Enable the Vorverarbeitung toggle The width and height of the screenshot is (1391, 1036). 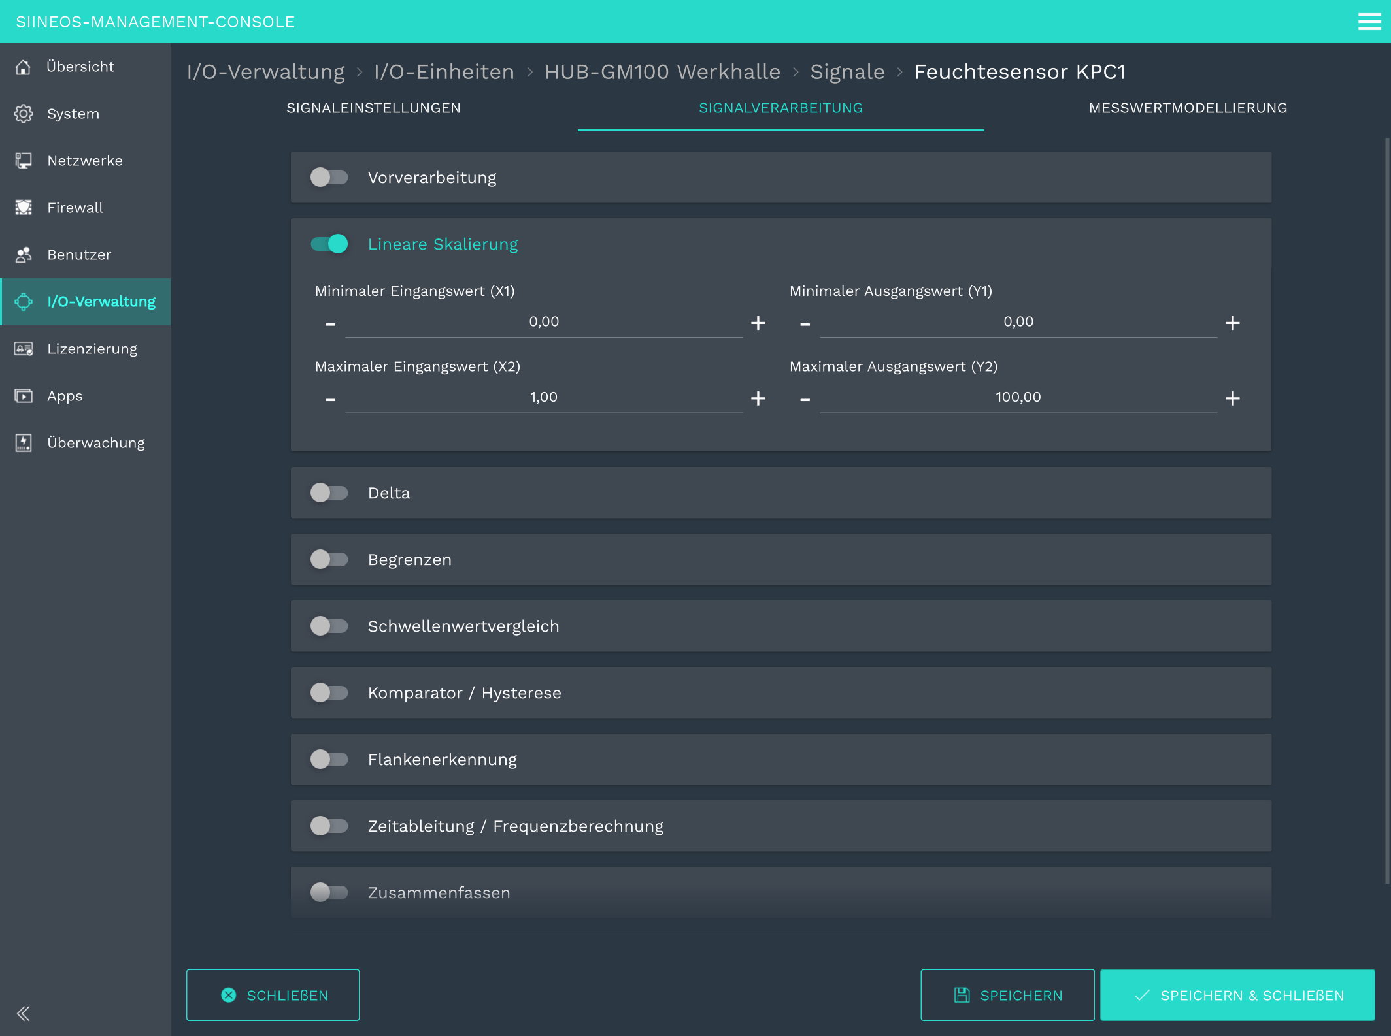click(329, 177)
